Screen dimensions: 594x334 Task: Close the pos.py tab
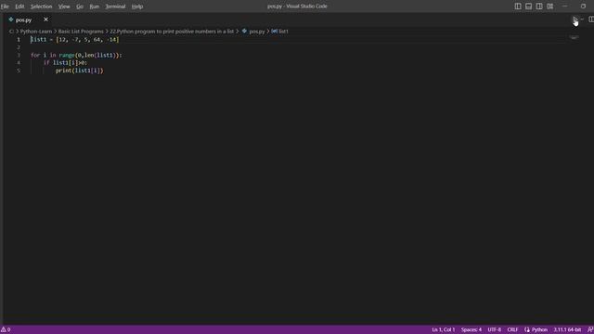click(x=45, y=19)
